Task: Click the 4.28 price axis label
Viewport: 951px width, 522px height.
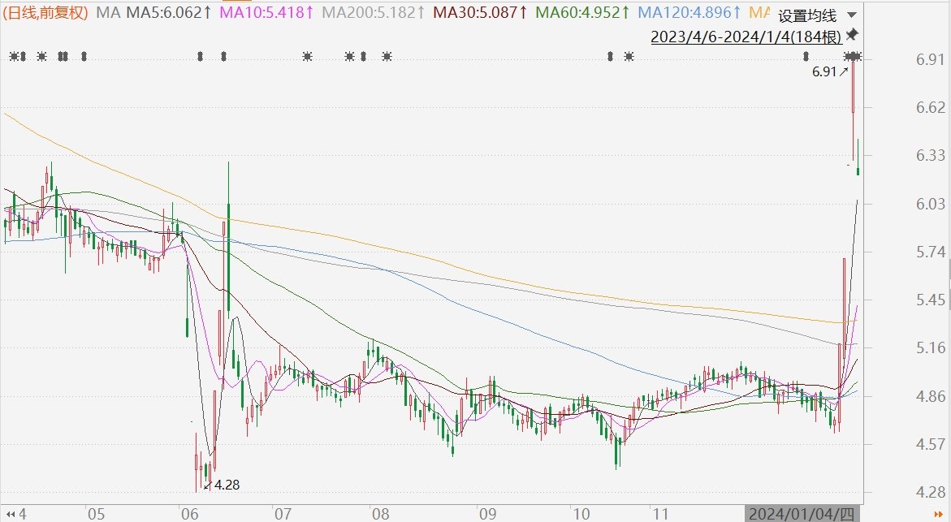Action: point(931,492)
